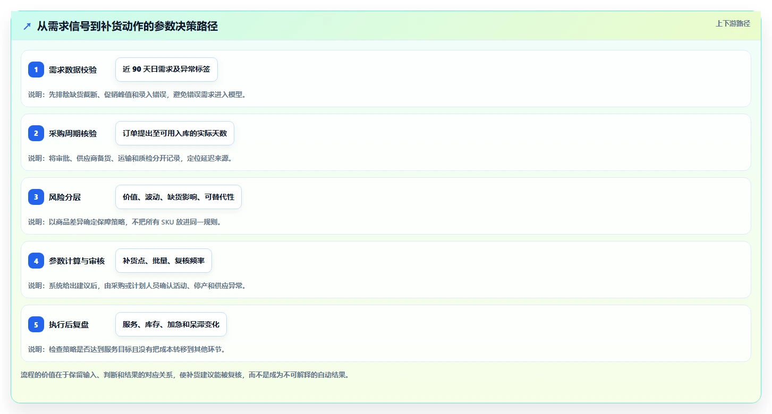Select step number 1 badge
This screenshot has height=414, width=772.
(x=36, y=70)
